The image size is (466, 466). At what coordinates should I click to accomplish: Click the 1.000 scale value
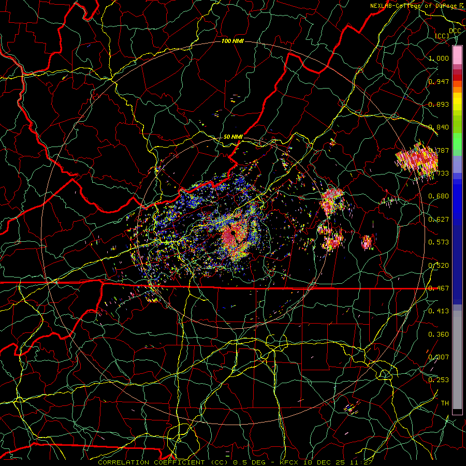[x=439, y=58]
